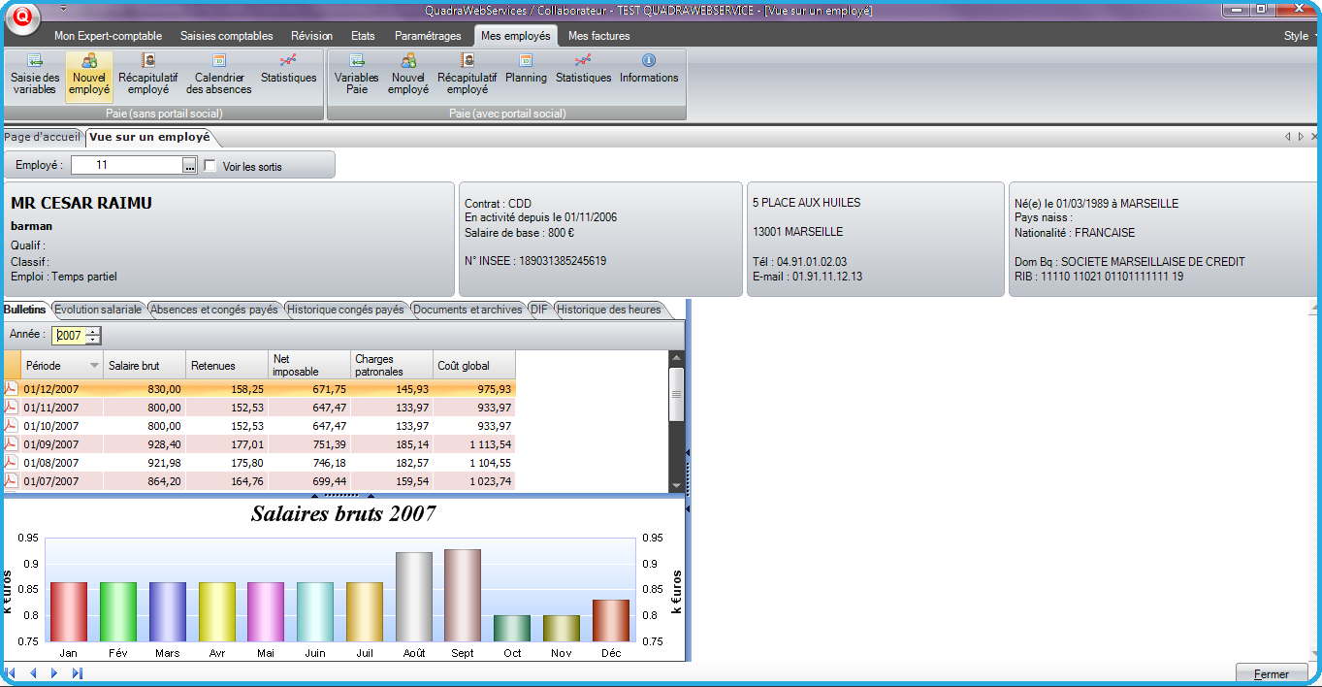Go to first employee record
This screenshot has height=687, width=1322.
pos(11,673)
